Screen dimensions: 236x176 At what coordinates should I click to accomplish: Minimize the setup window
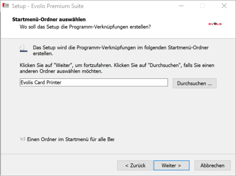181,6
